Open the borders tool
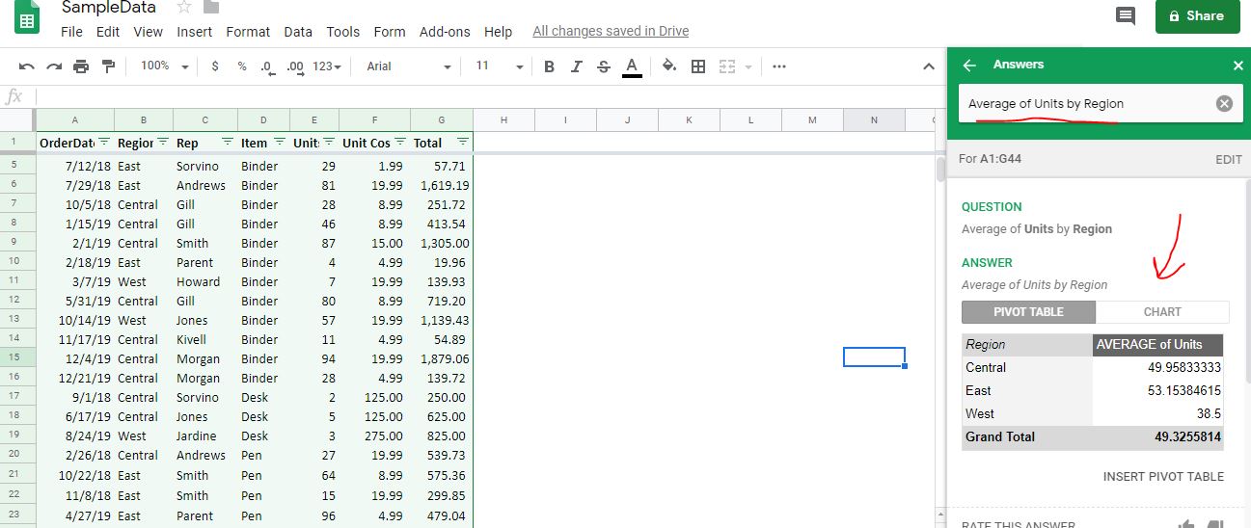The image size is (1251, 528). click(698, 66)
